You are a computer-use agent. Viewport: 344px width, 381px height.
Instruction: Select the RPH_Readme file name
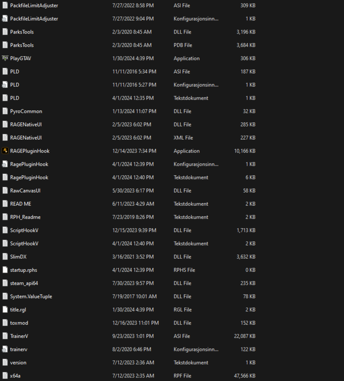click(x=25, y=217)
